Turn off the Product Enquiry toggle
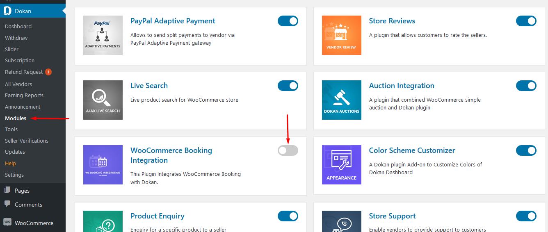 [x=288, y=216]
